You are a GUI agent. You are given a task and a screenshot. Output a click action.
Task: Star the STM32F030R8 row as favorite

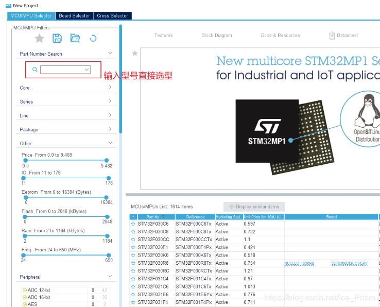[133, 263]
